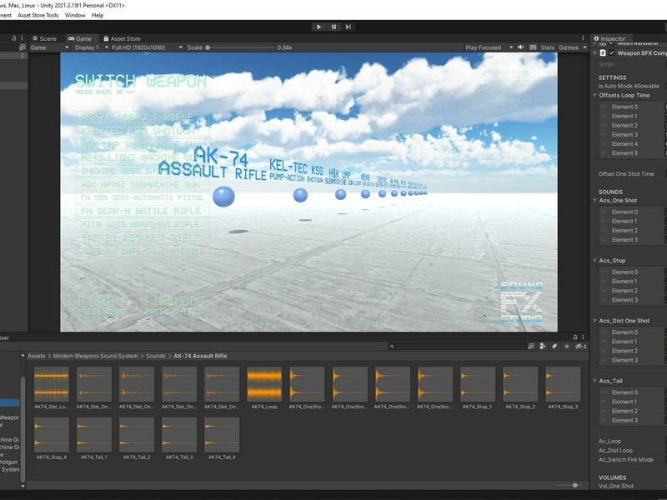Viewport: 667px width, 500px height.
Task: Open the Gizmos dropdown arrow
Action: pos(584,47)
